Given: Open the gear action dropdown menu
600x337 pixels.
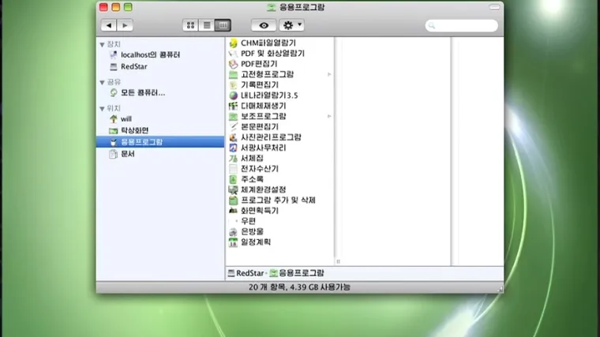Looking at the screenshot, I should click(x=291, y=26).
